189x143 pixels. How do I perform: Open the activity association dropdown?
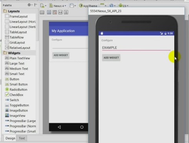pyautogui.click(x=103, y=5)
